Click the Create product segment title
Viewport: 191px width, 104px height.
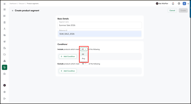[x=27, y=11]
